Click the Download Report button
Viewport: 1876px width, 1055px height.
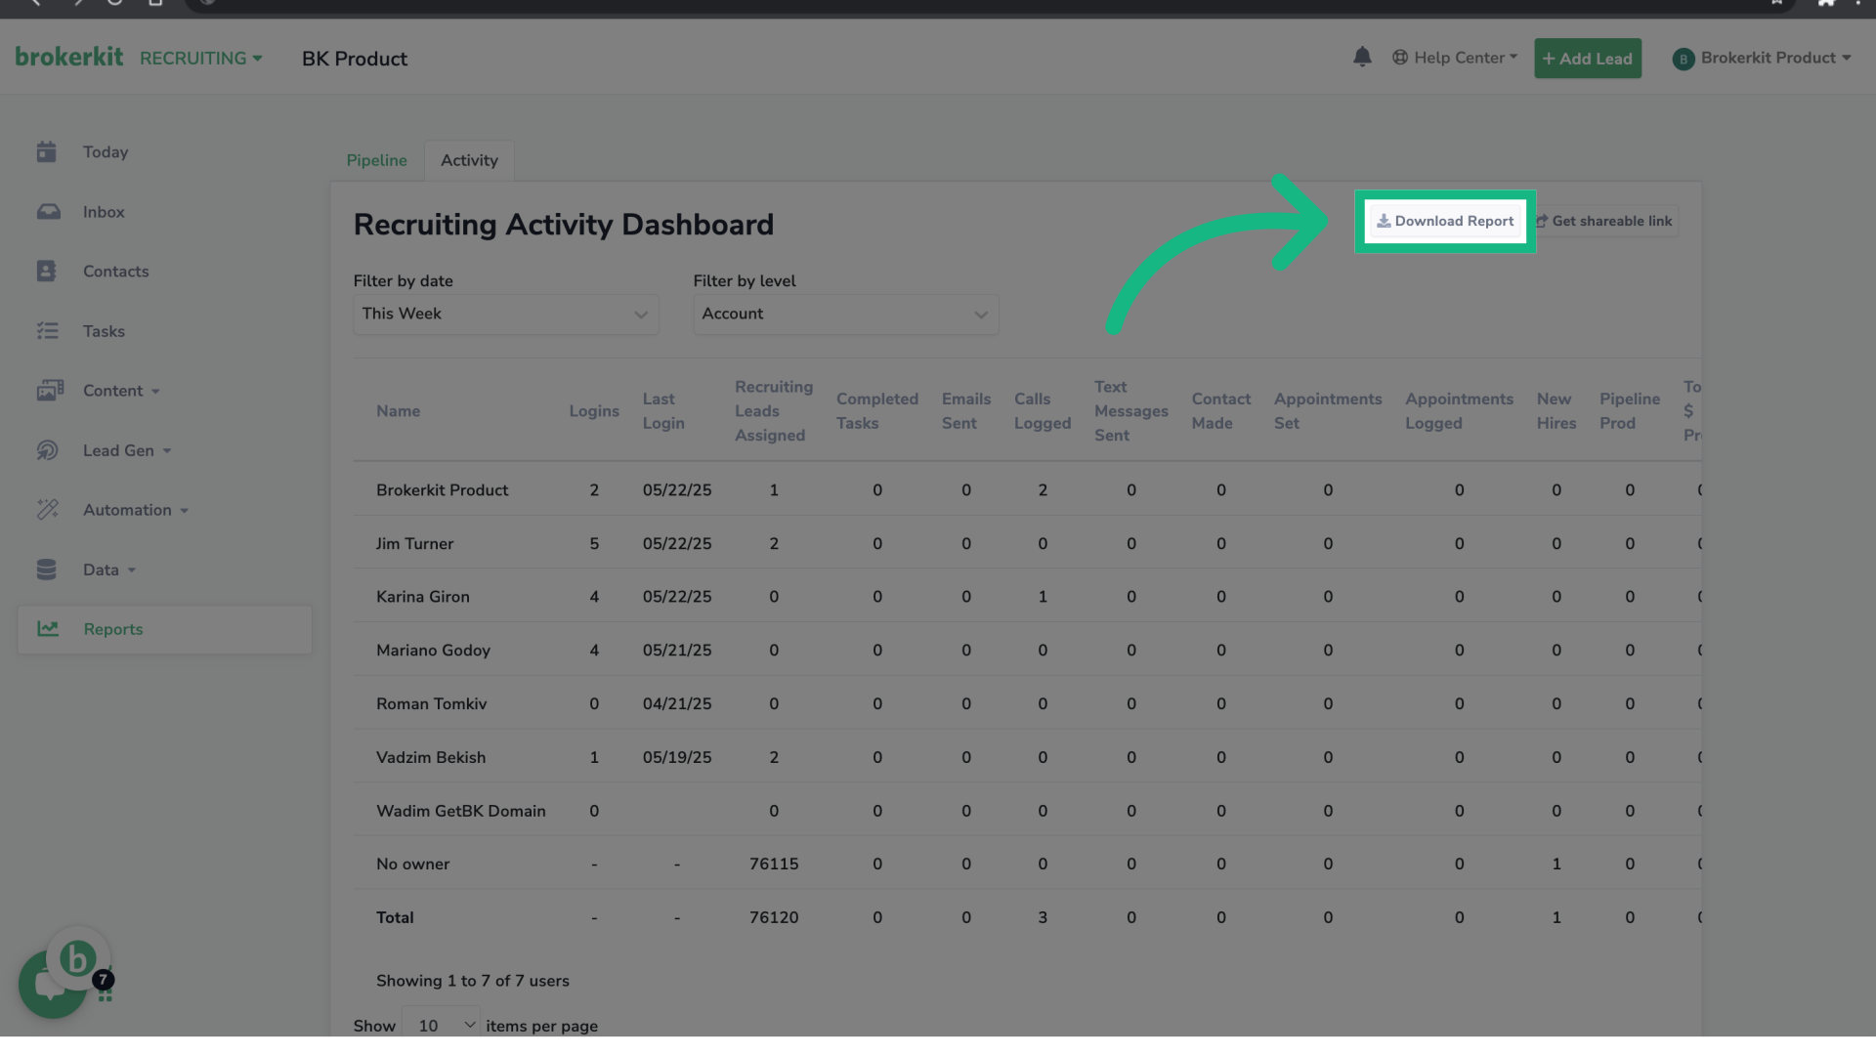pos(1445,221)
